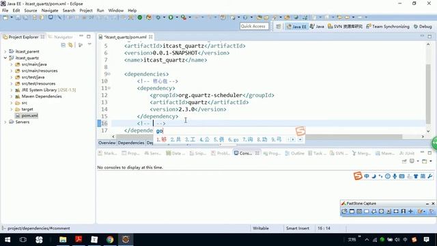Open Team Synchronizing perspective
Screen dimensions: 437x246
pyautogui.click(x=388, y=27)
